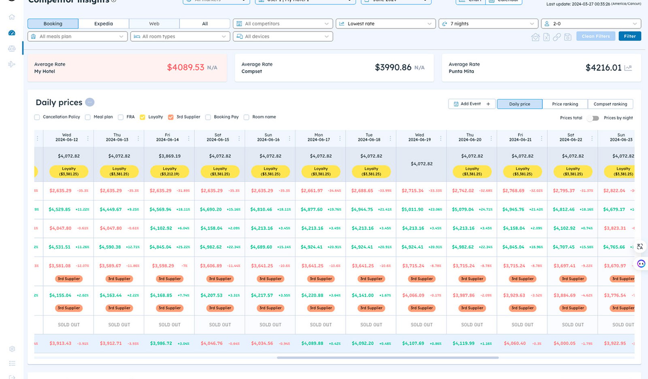Open column menu for Sat 2024-06-15

239,138
